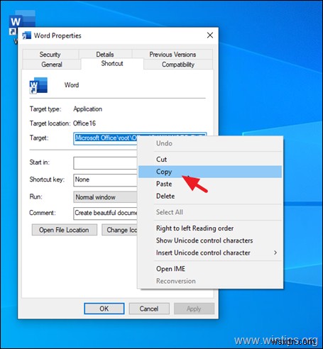
Task: Switch to the Details tab
Action: (x=105, y=55)
